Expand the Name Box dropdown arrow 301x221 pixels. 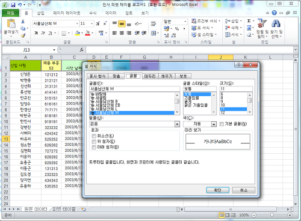point(54,50)
